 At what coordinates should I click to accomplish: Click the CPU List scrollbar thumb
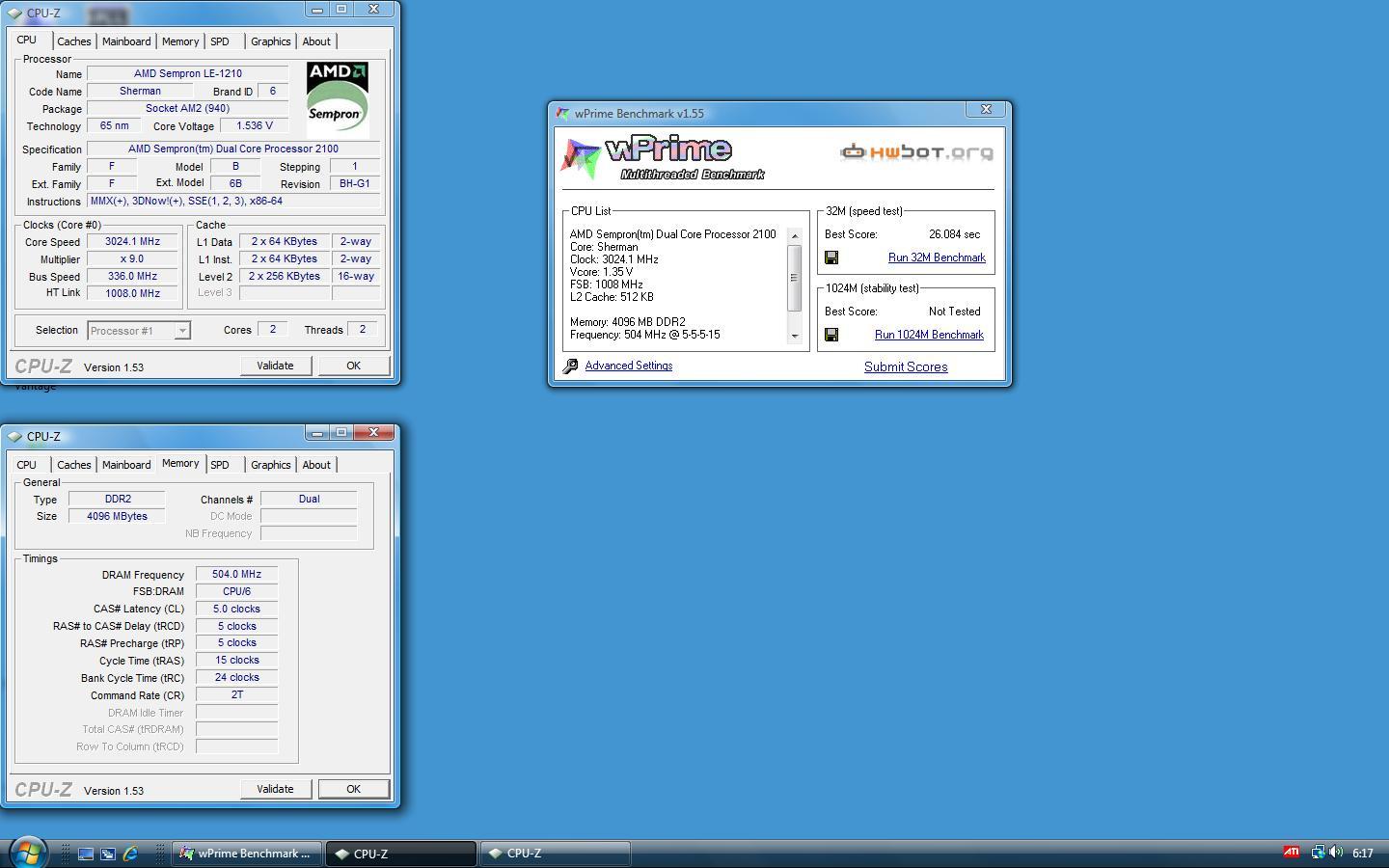tap(795, 278)
